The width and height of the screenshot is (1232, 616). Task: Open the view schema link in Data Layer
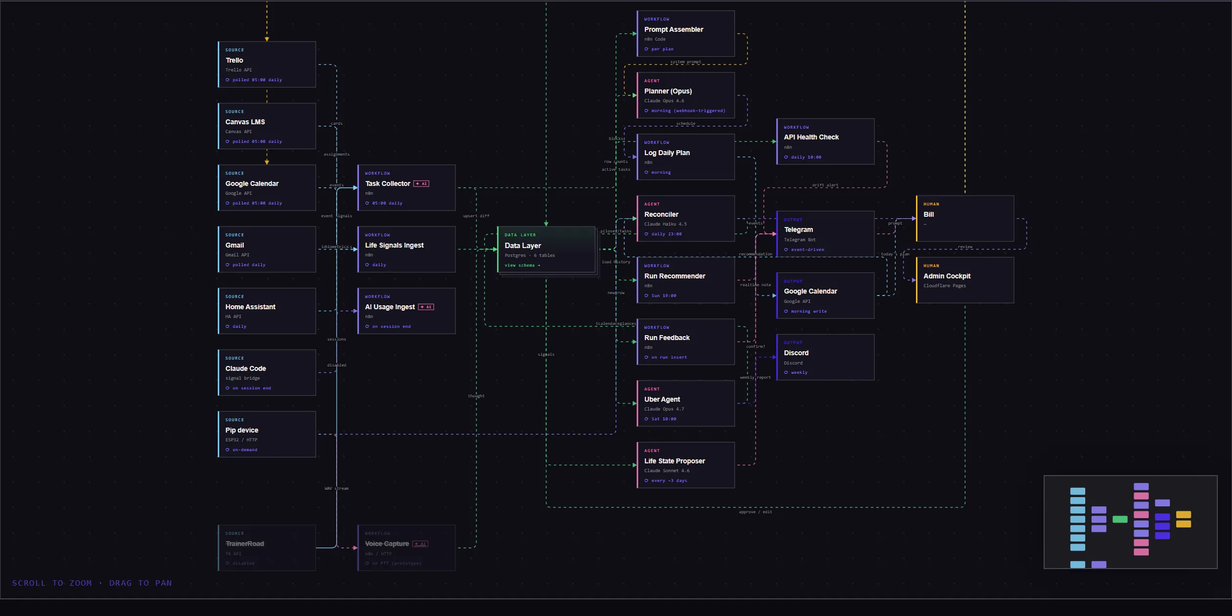[522, 265]
